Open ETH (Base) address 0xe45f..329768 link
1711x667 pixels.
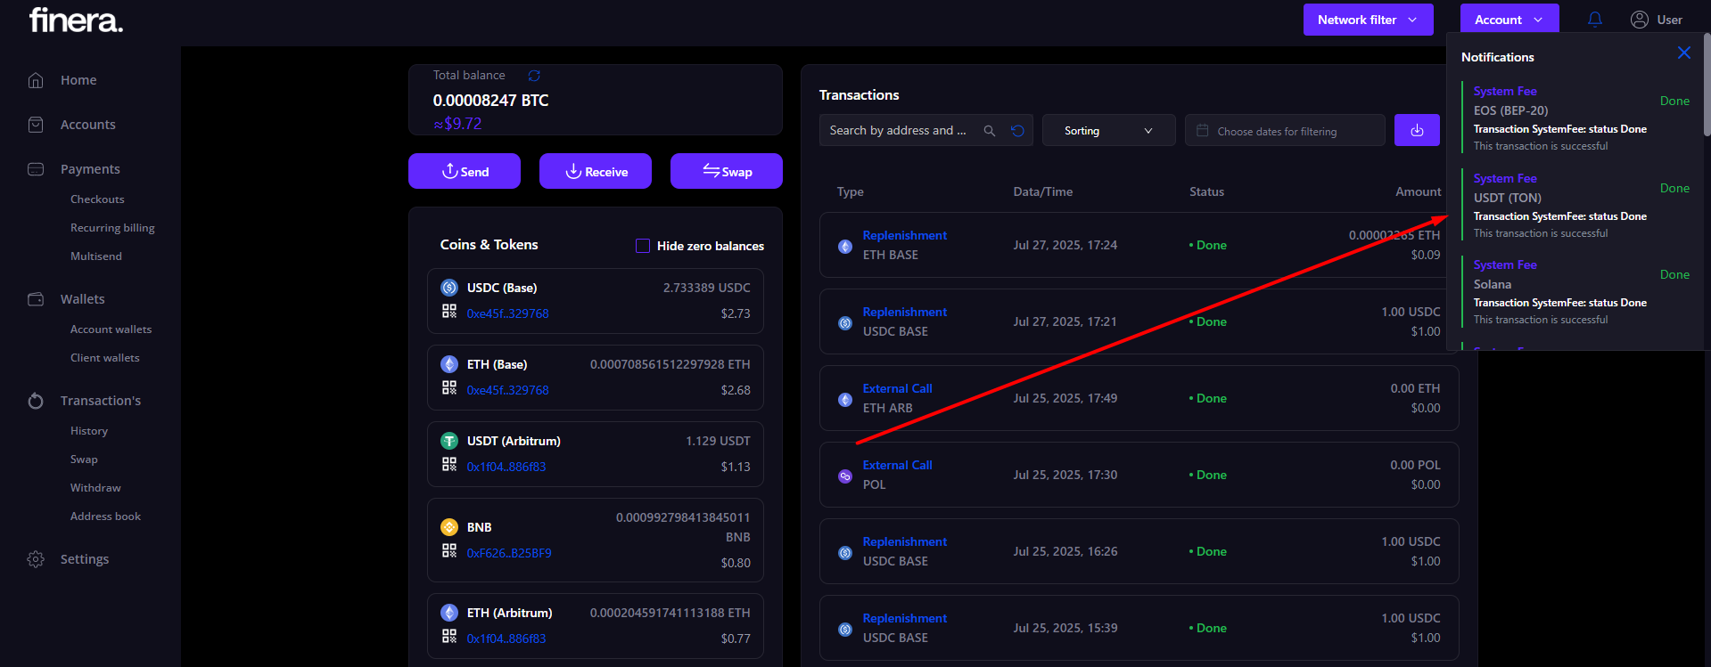click(x=507, y=390)
